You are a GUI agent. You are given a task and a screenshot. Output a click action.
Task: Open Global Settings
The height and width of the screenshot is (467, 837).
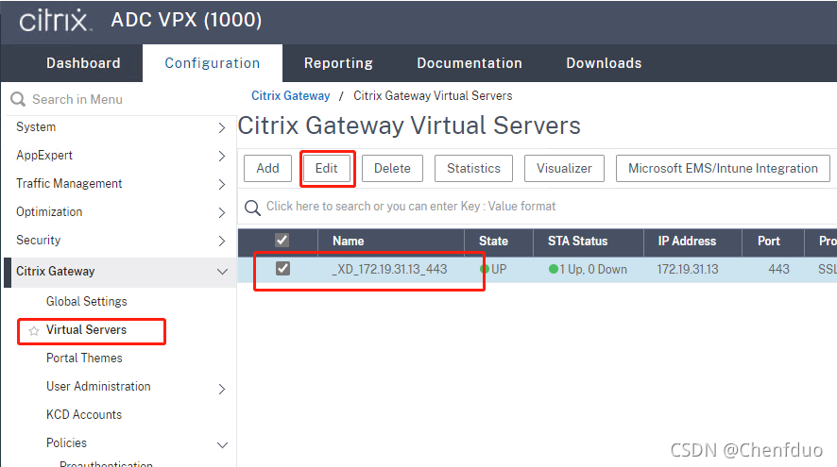tap(87, 301)
